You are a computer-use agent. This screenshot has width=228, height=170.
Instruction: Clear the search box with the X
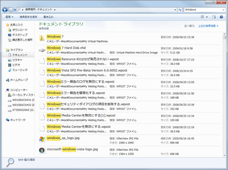click(x=223, y=10)
